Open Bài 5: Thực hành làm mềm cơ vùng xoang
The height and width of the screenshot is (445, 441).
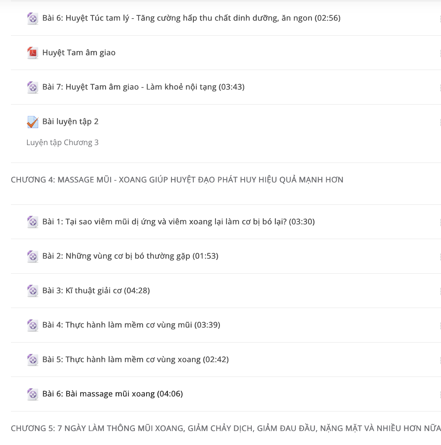(135, 359)
